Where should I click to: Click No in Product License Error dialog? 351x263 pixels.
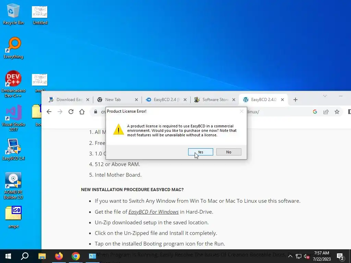coord(229,152)
